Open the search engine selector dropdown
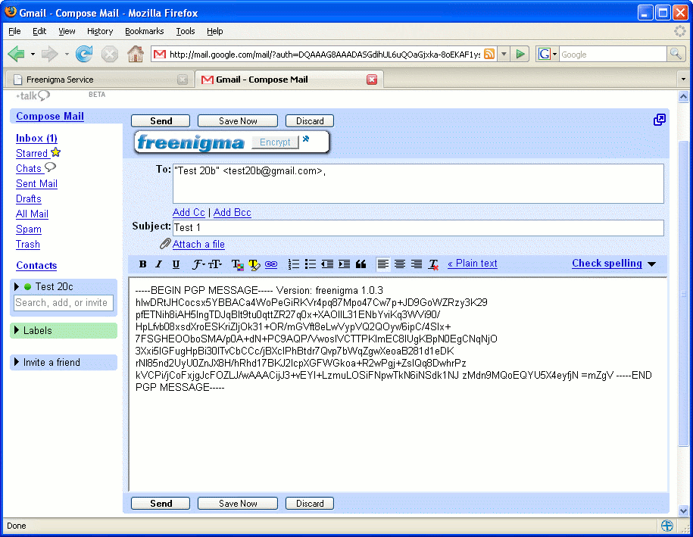Viewport: 693px width, 537px height. [x=548, y=54]
